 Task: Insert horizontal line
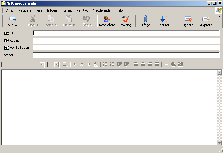[x=166, y=64]
